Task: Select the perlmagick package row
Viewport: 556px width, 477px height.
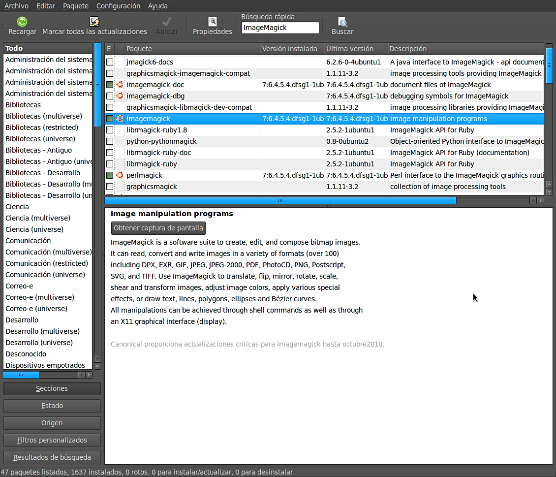Action: click(x=324, y=175)
